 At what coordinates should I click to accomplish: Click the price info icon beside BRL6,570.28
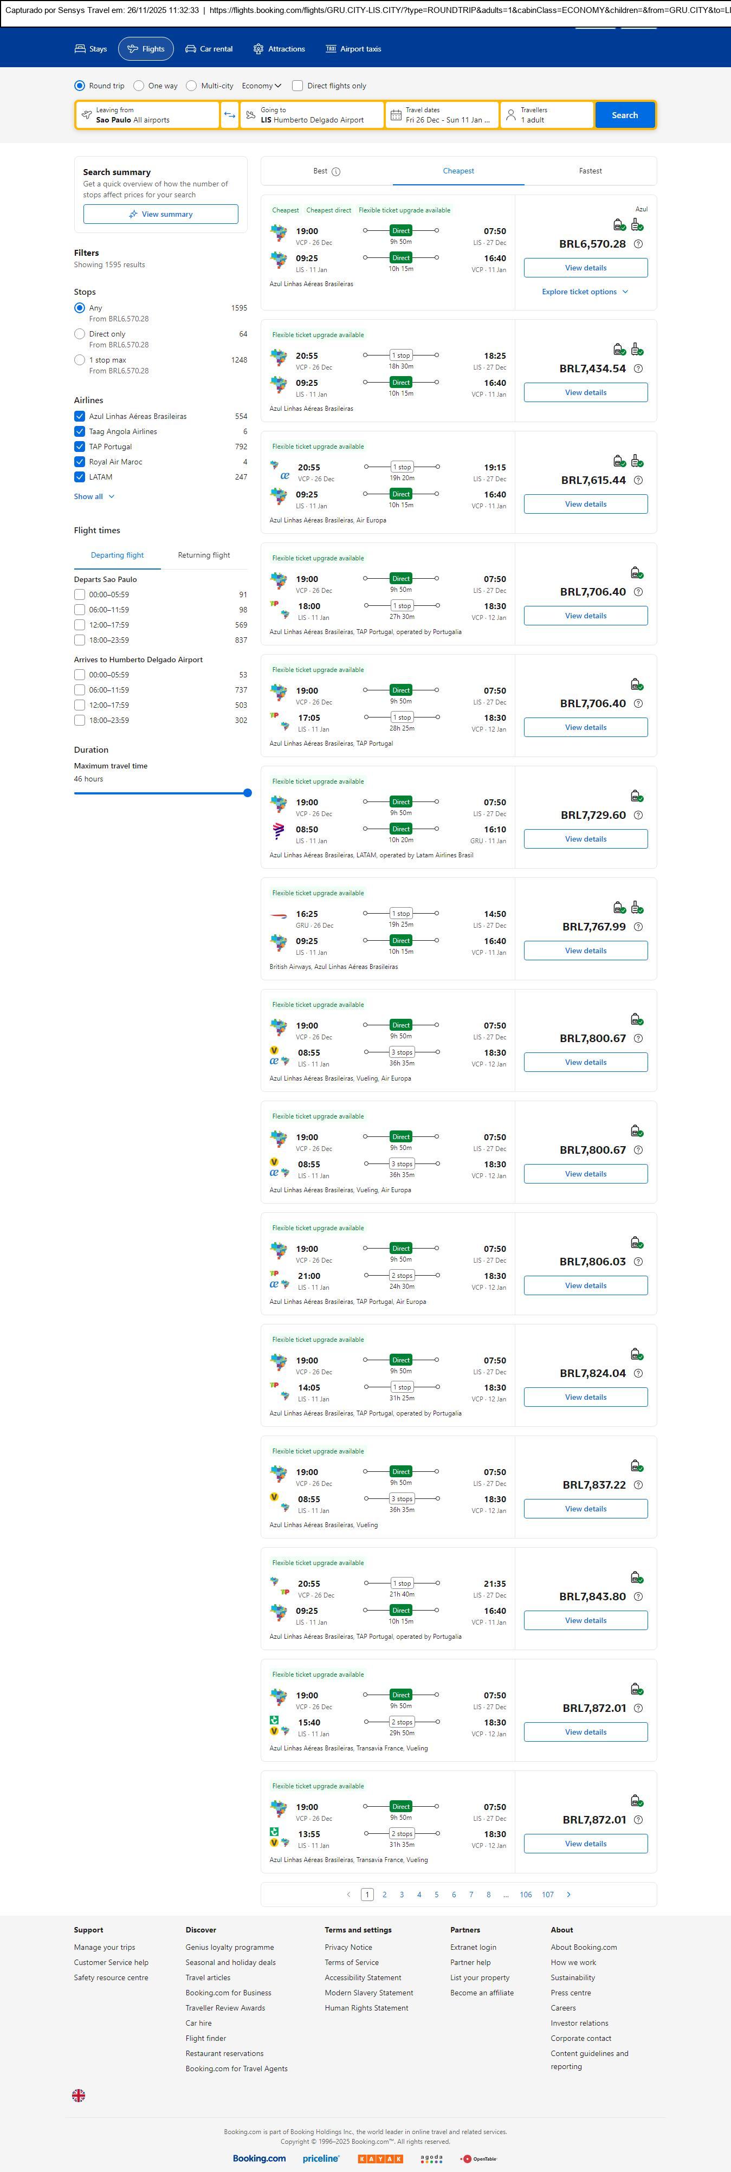(638, 244)
